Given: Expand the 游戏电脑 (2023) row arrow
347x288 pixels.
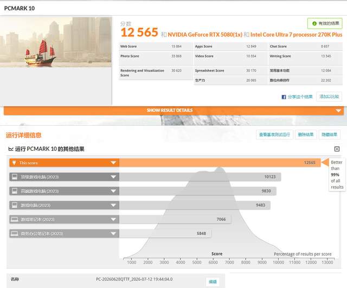Looking at the screenshot, I should [113, 205].
